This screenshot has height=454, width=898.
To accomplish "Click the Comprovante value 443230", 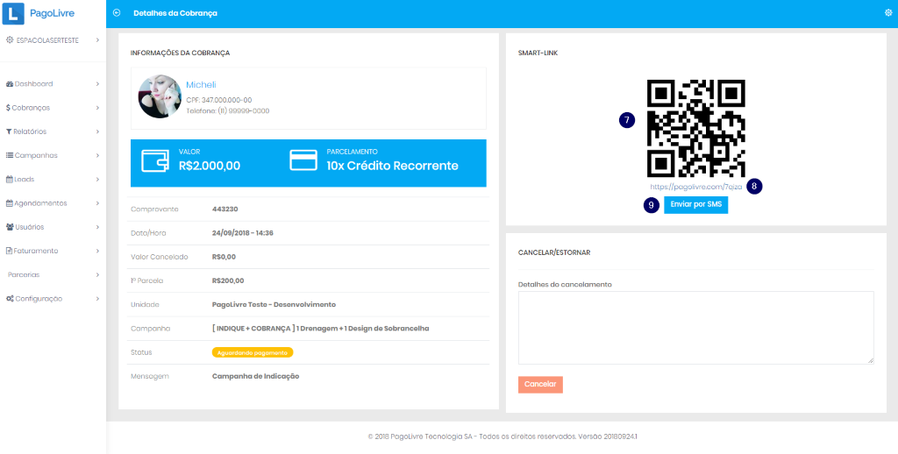I will 225,209.
